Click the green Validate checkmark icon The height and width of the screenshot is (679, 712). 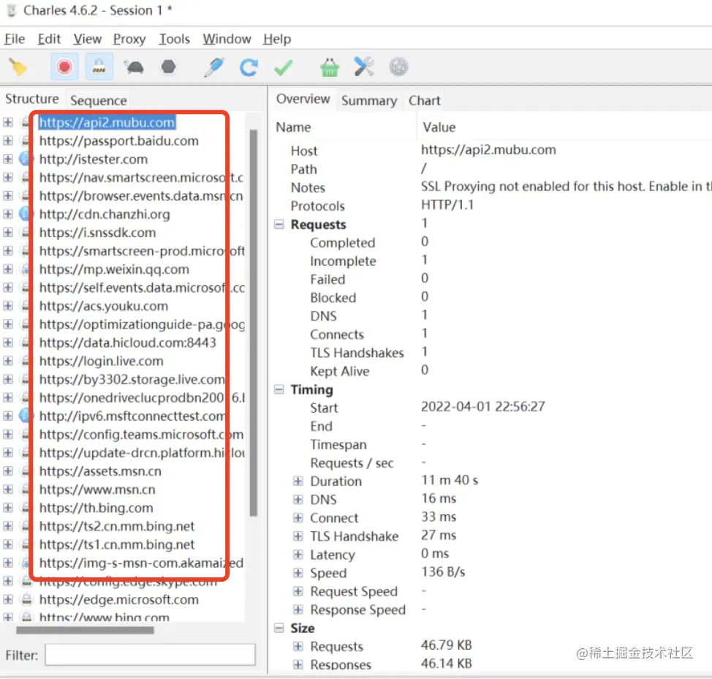(284, 68)
